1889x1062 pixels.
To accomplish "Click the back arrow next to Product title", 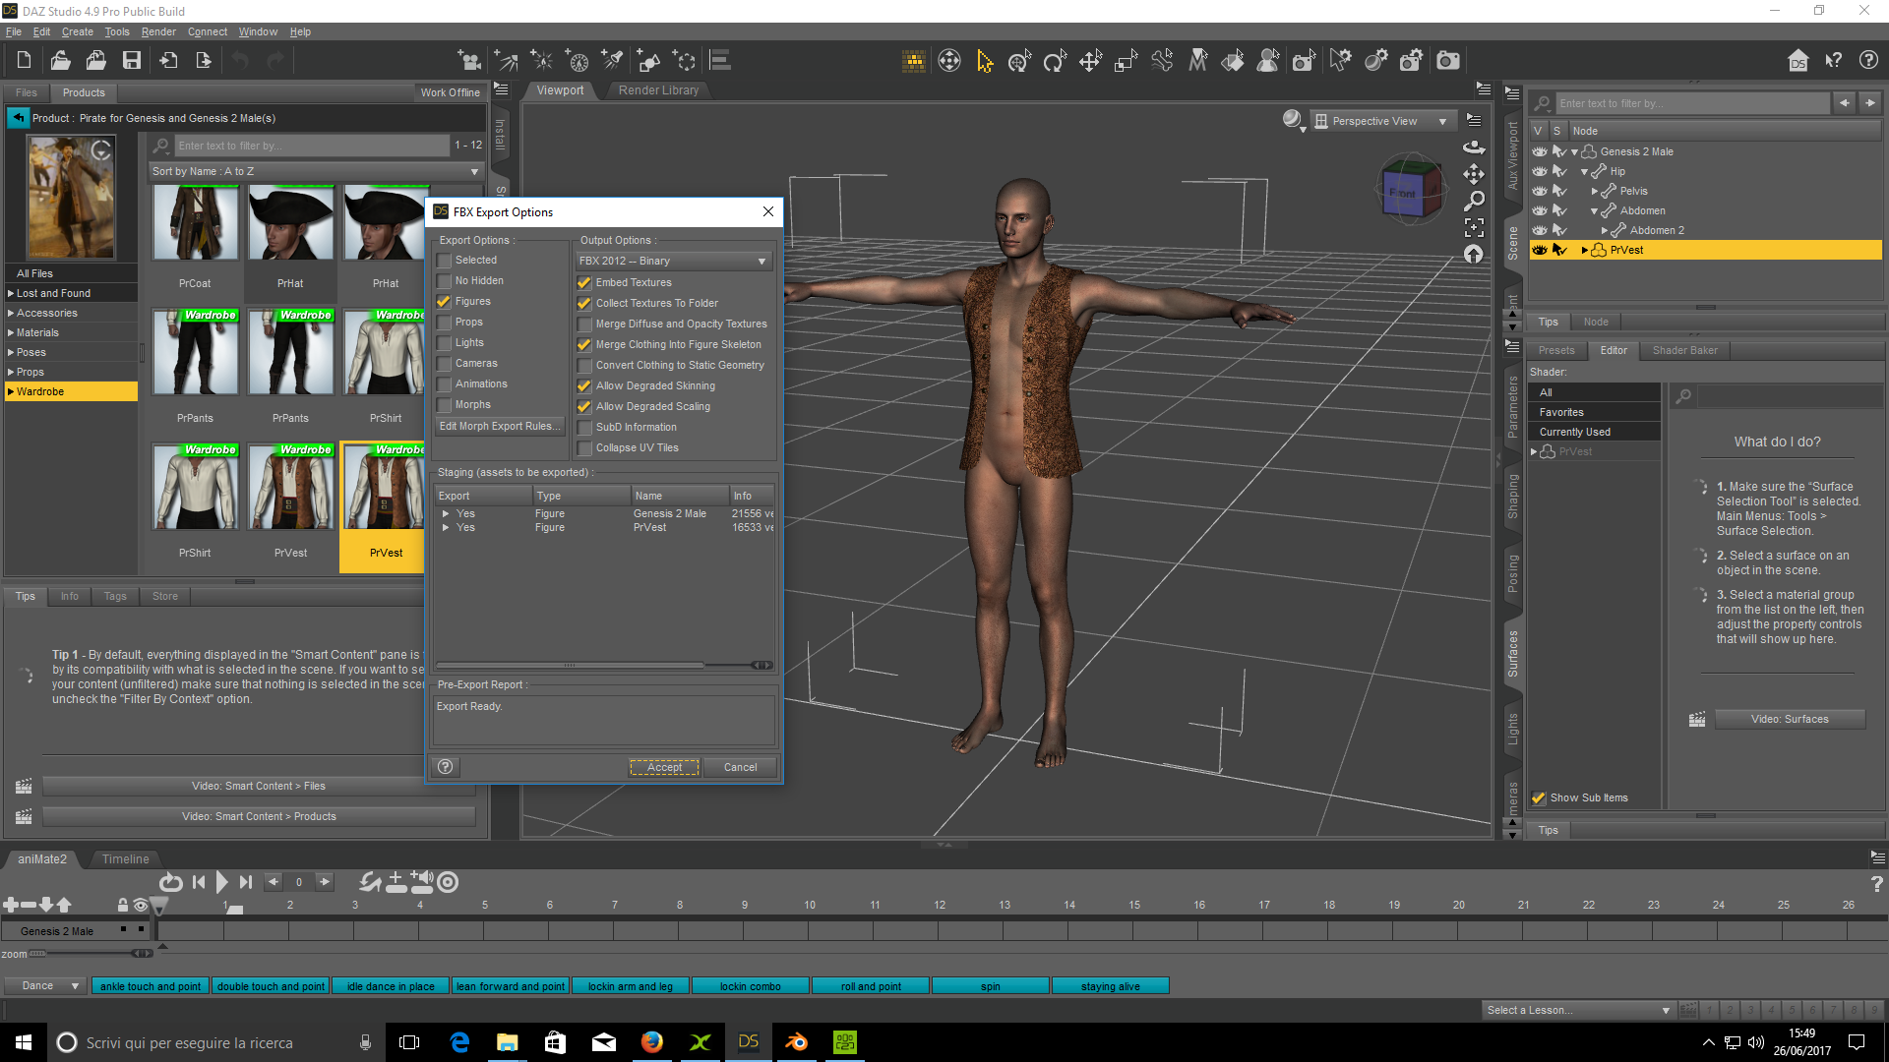I will [x=18, y=118].
